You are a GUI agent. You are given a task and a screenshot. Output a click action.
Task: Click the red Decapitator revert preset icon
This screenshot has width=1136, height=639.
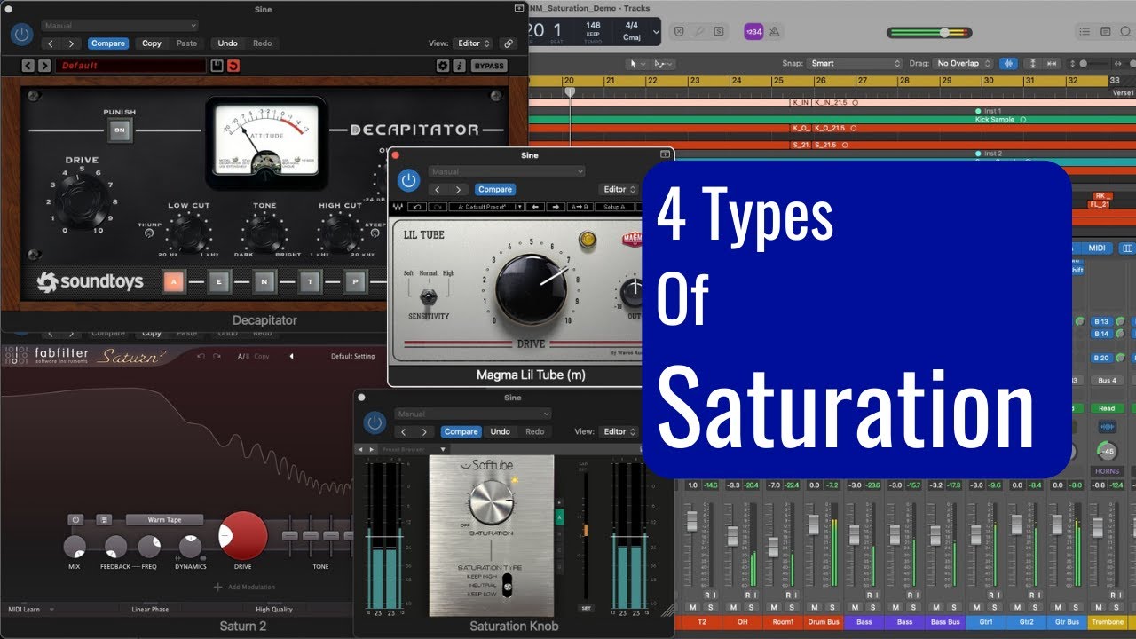[233, 66]
